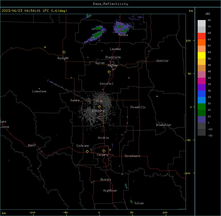Viewport: 221px width, 216px height.
Task: Click the Drumheller label
Action: [164, 125]
